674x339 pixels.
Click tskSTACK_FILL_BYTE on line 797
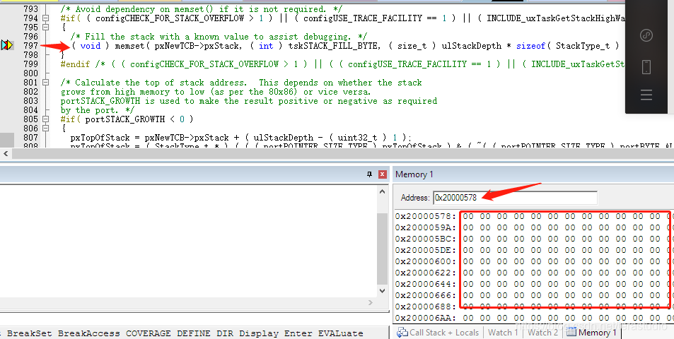(x=334, y=46)
